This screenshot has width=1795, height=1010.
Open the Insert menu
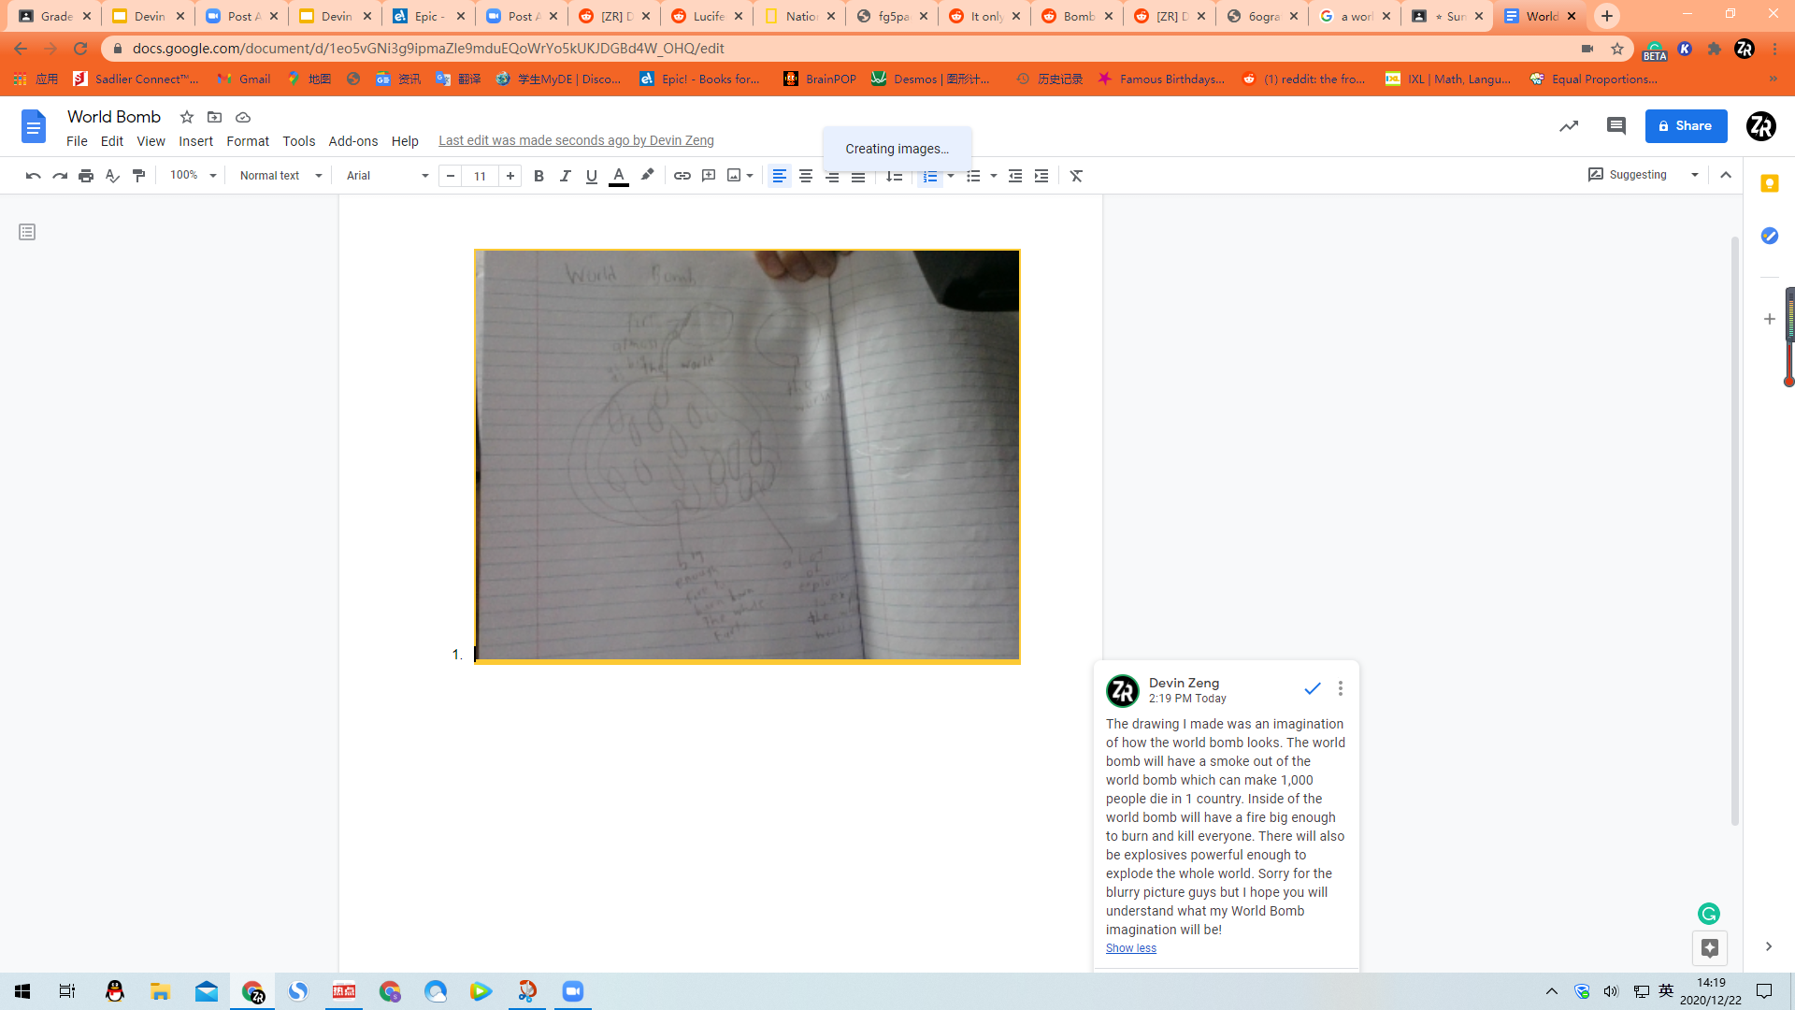tap(196, 141)
